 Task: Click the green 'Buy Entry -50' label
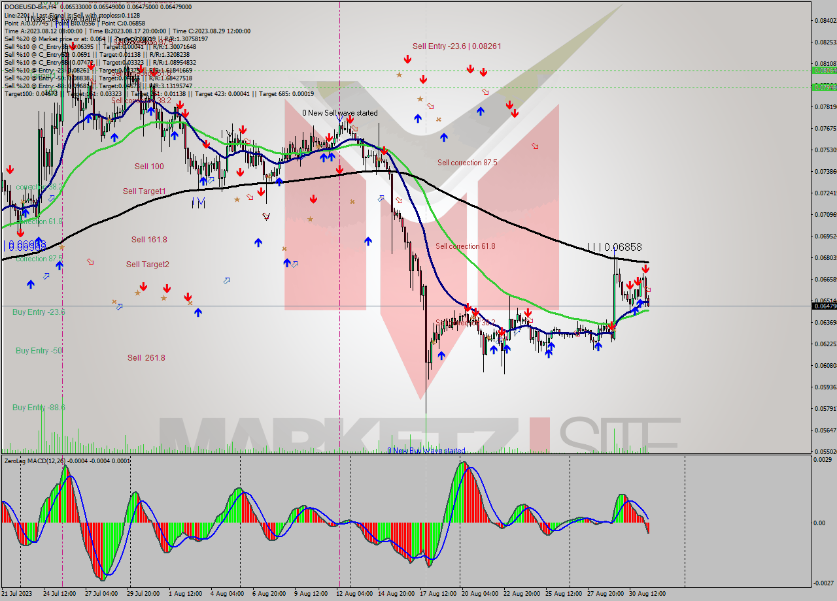(x=39, y=351)
